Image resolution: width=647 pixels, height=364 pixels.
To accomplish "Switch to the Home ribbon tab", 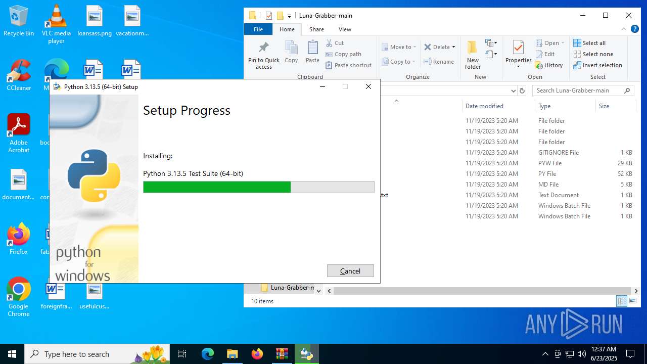I will [287, 29].
